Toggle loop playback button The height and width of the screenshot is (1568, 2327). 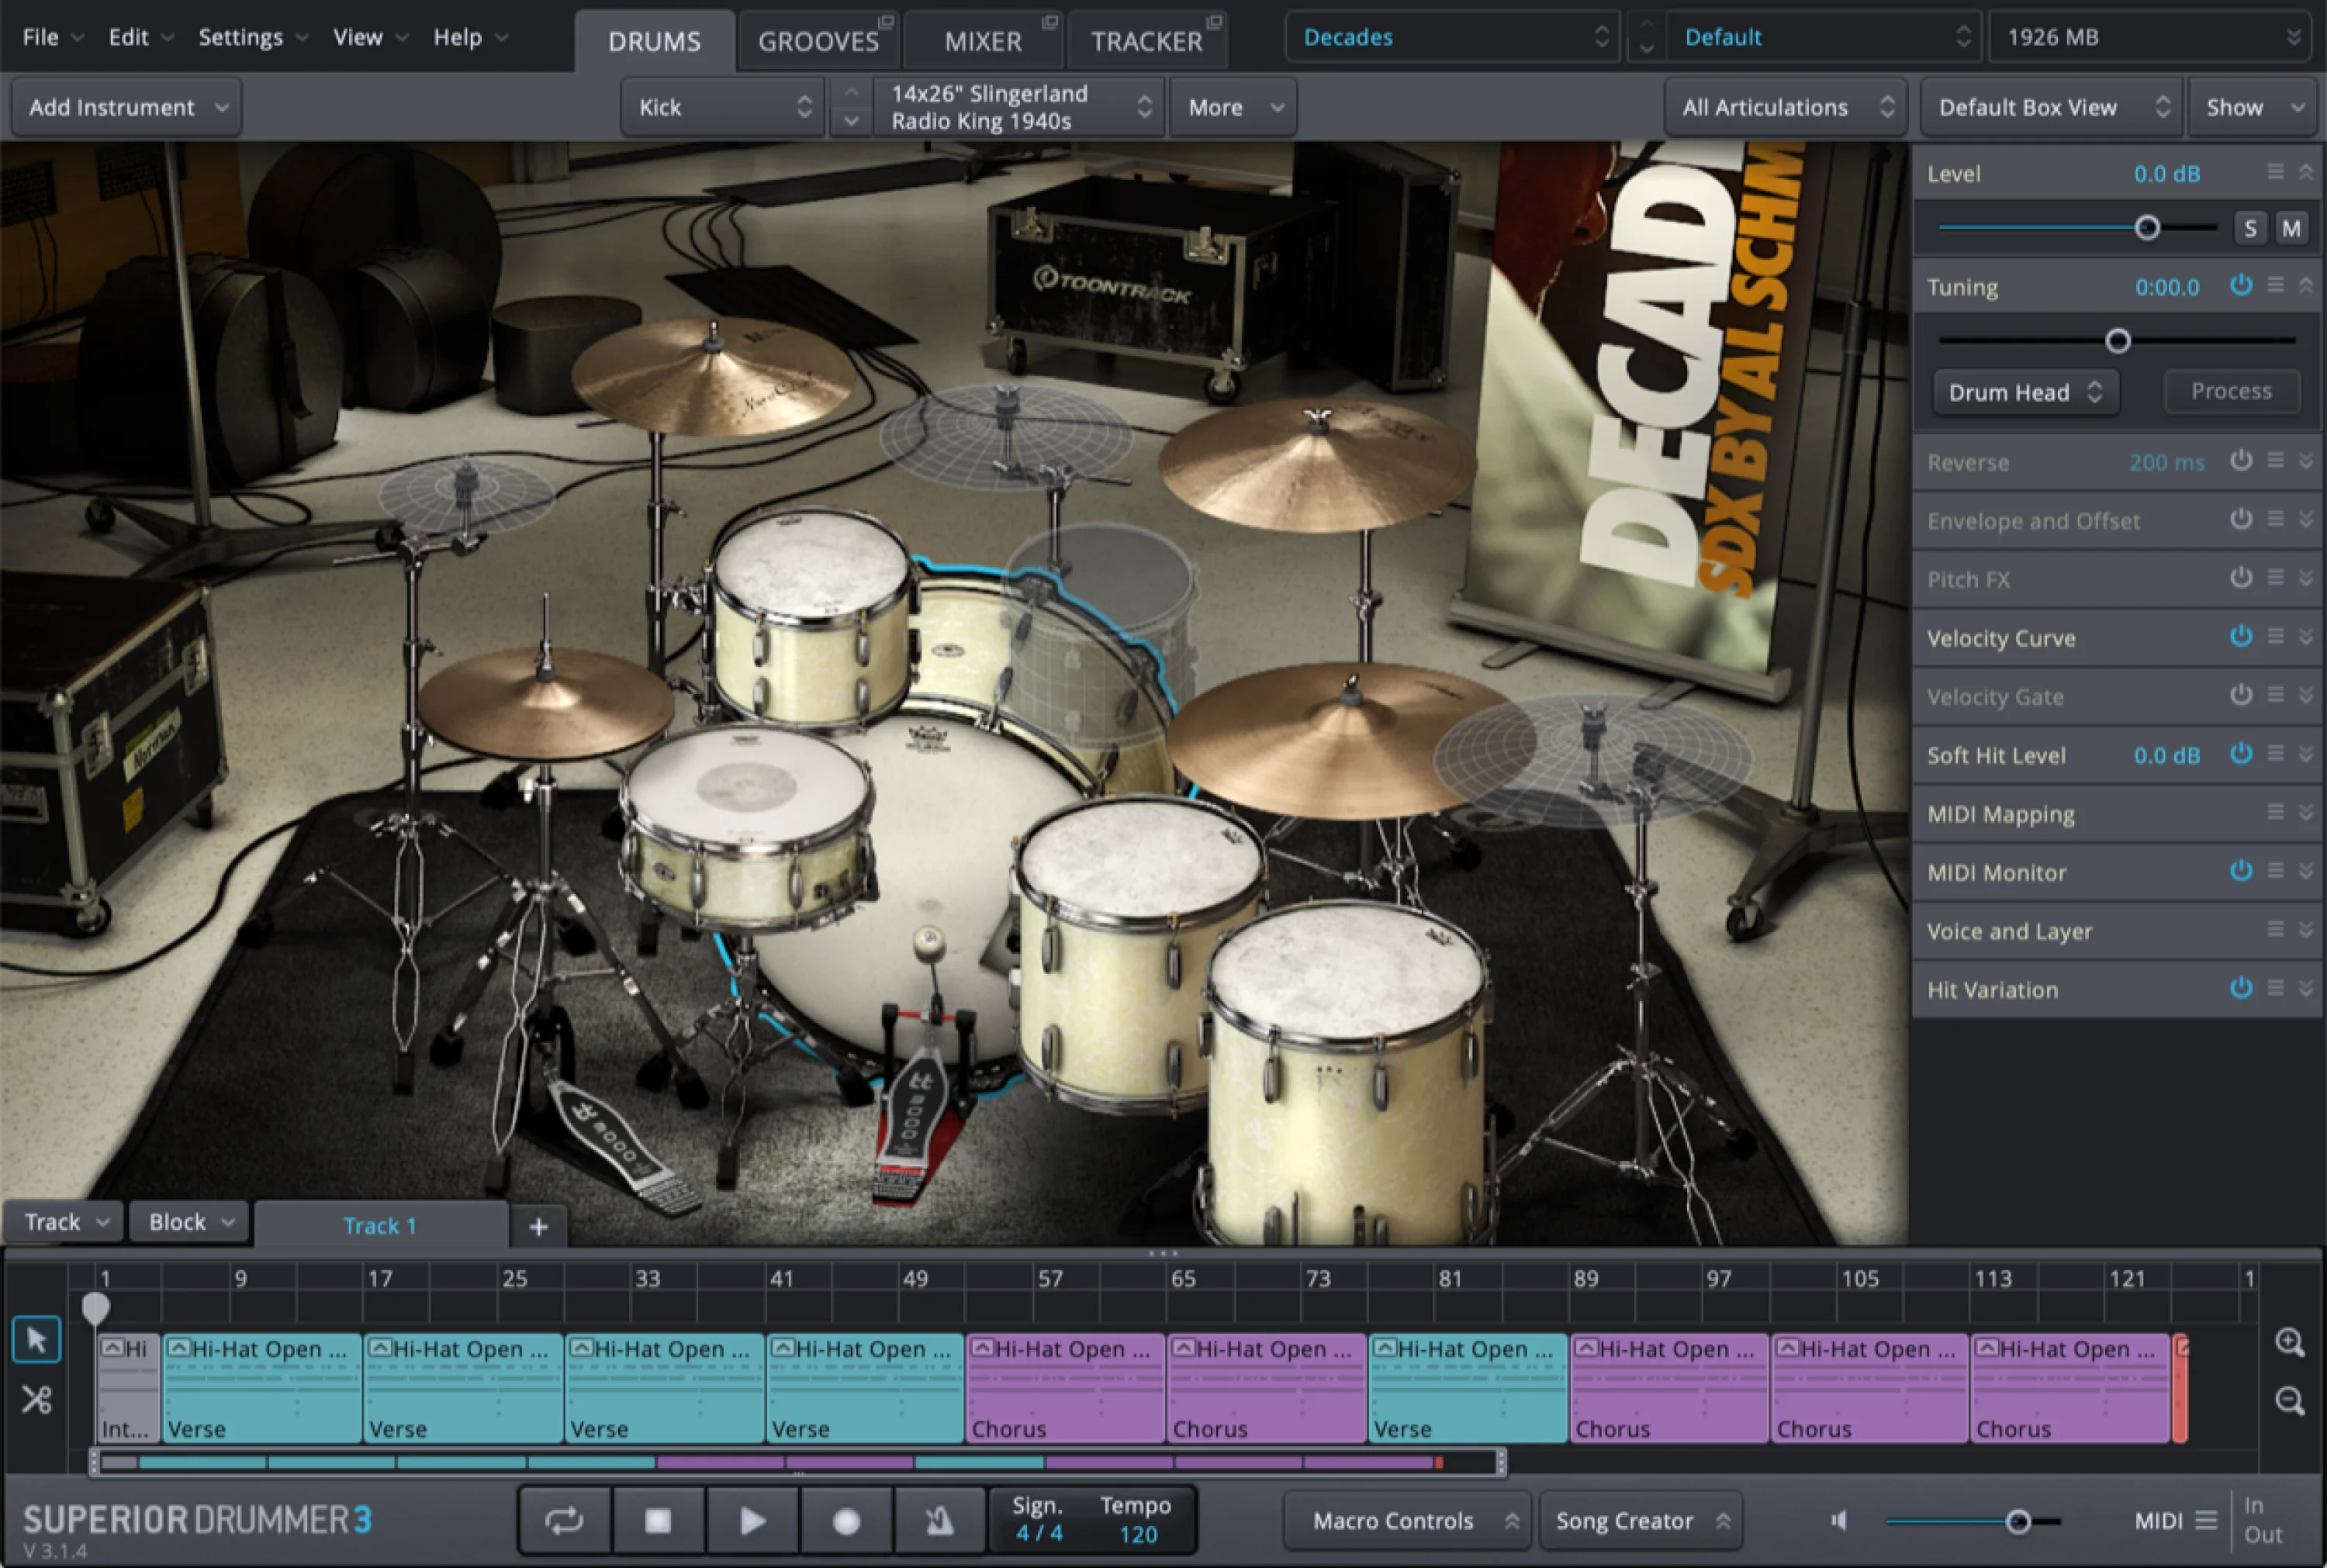point(564,1521)
